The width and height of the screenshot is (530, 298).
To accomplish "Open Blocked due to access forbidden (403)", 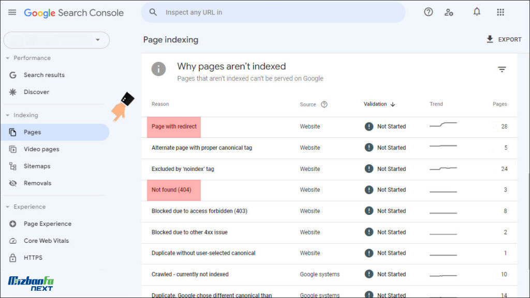I will 199,211.
